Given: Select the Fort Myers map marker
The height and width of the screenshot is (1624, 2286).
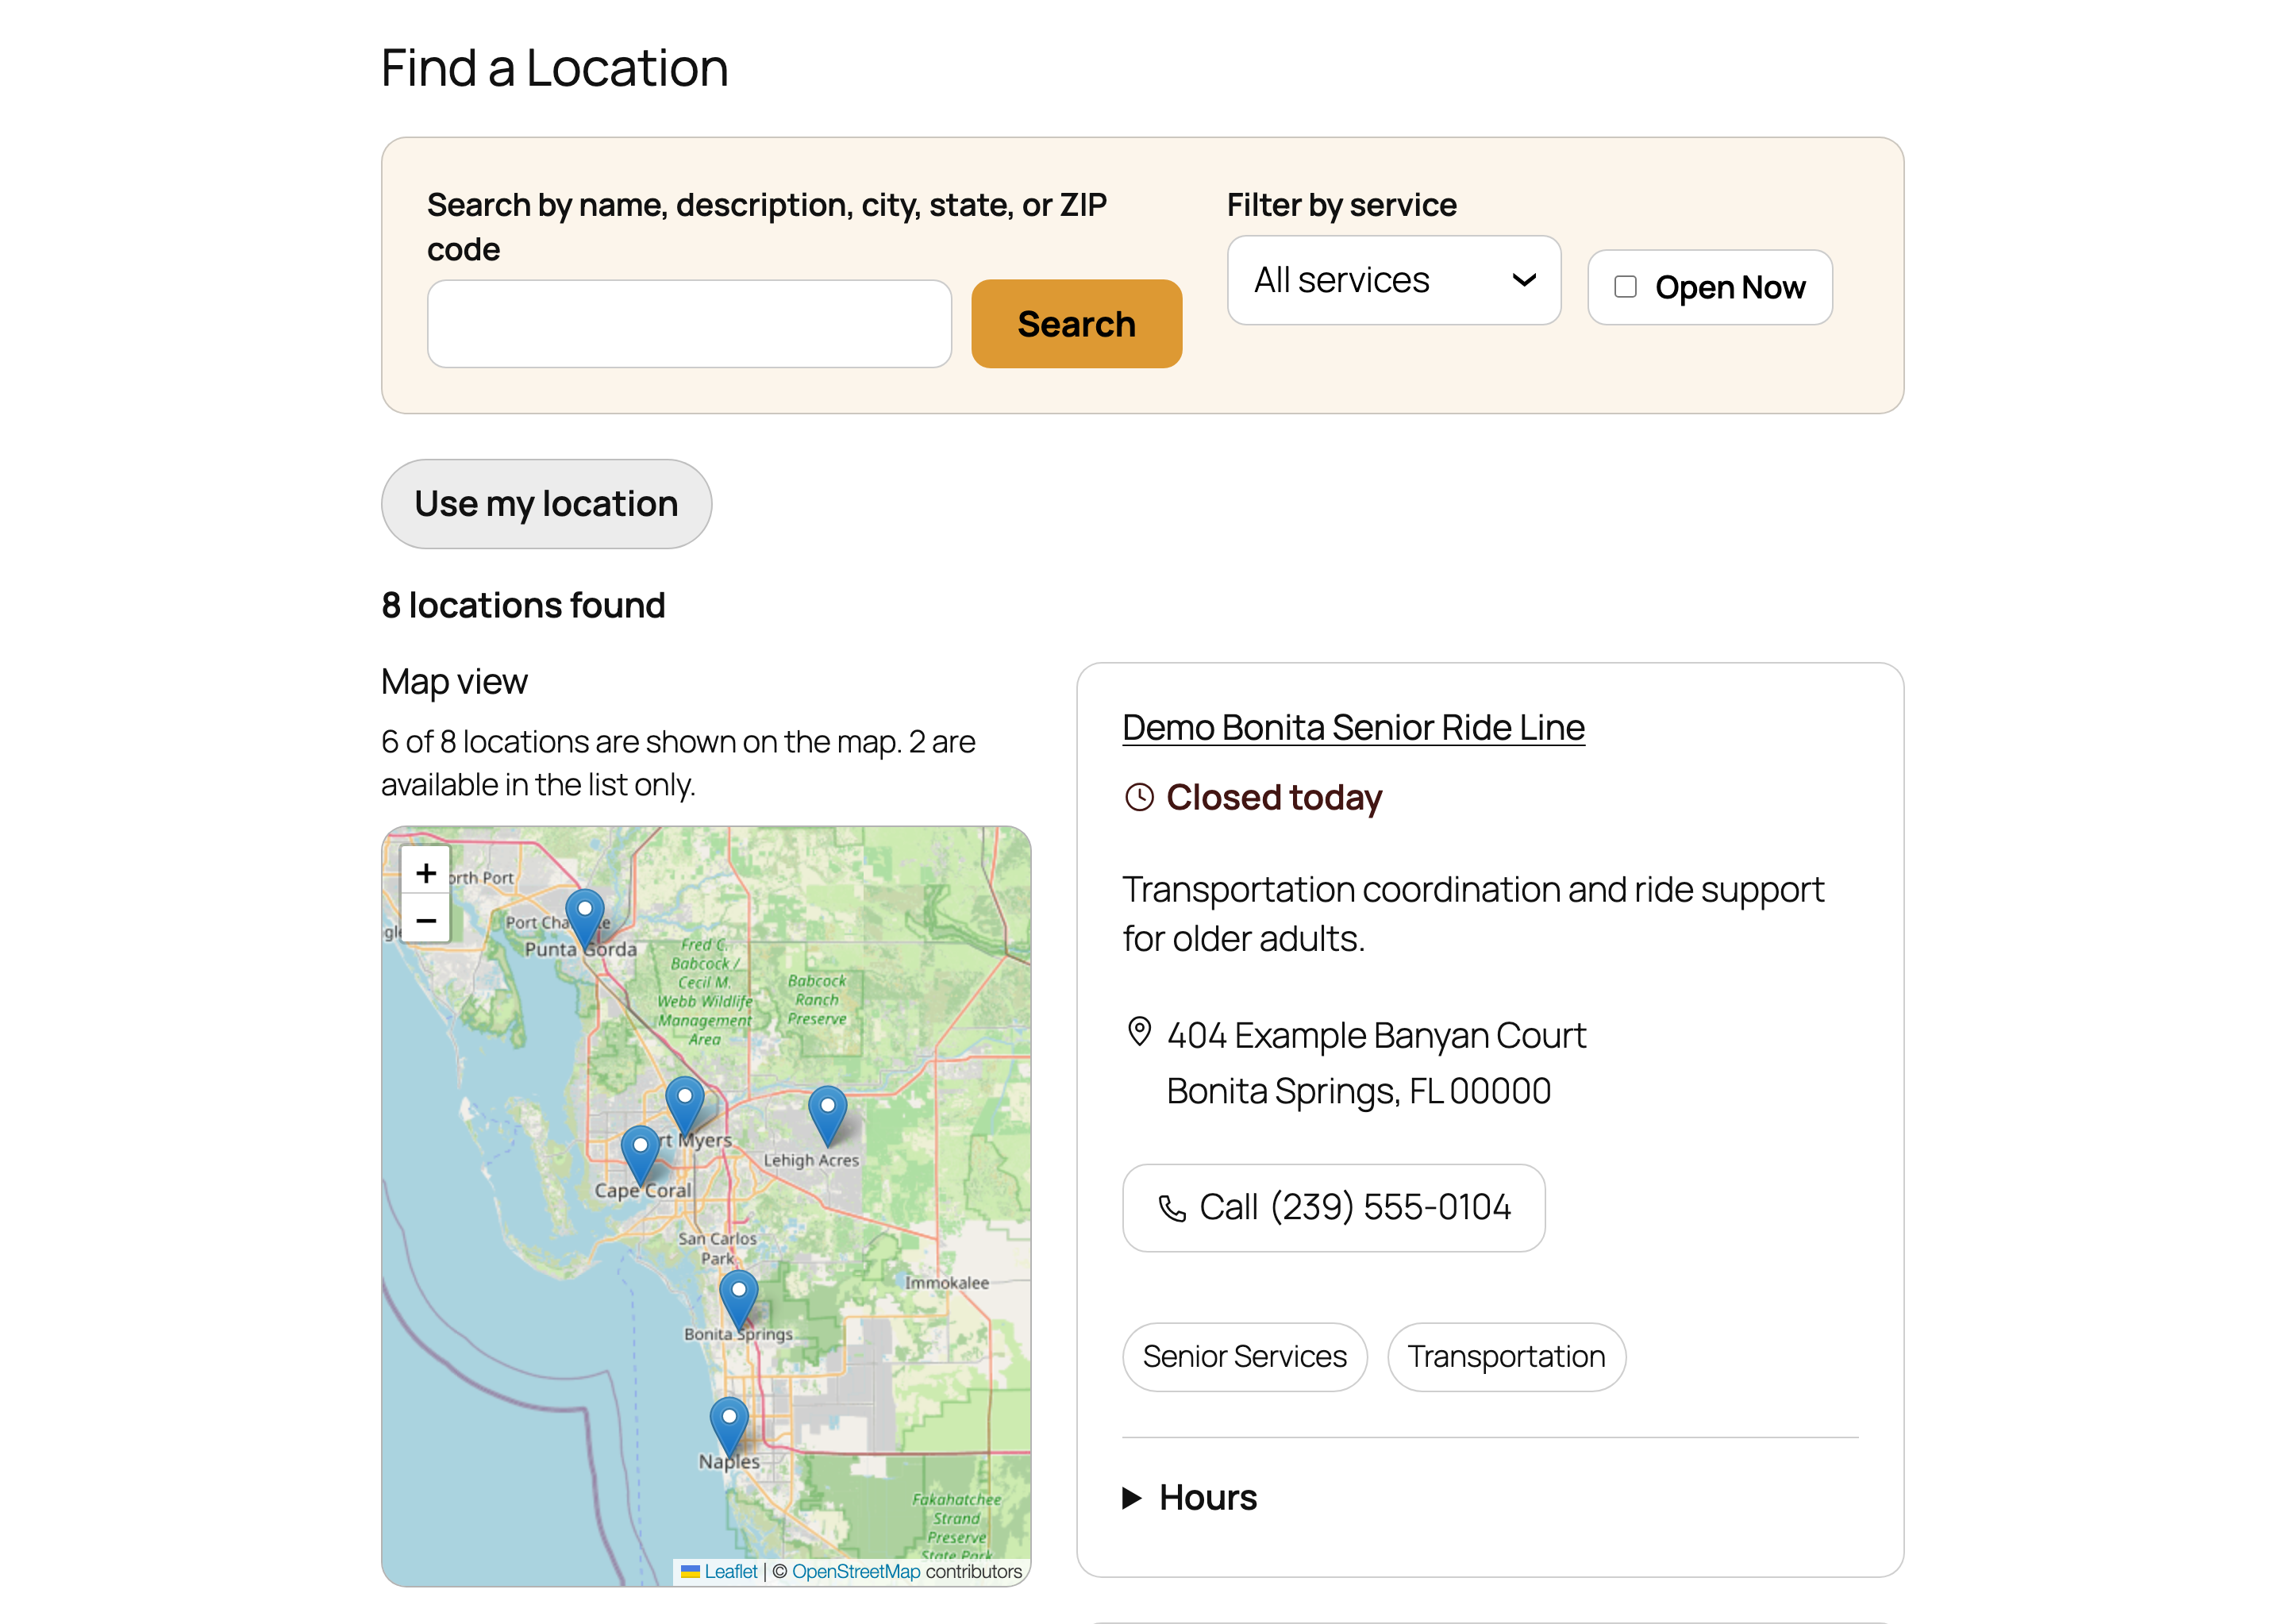Looking at the screenshot, I should tap(685, 1107).
